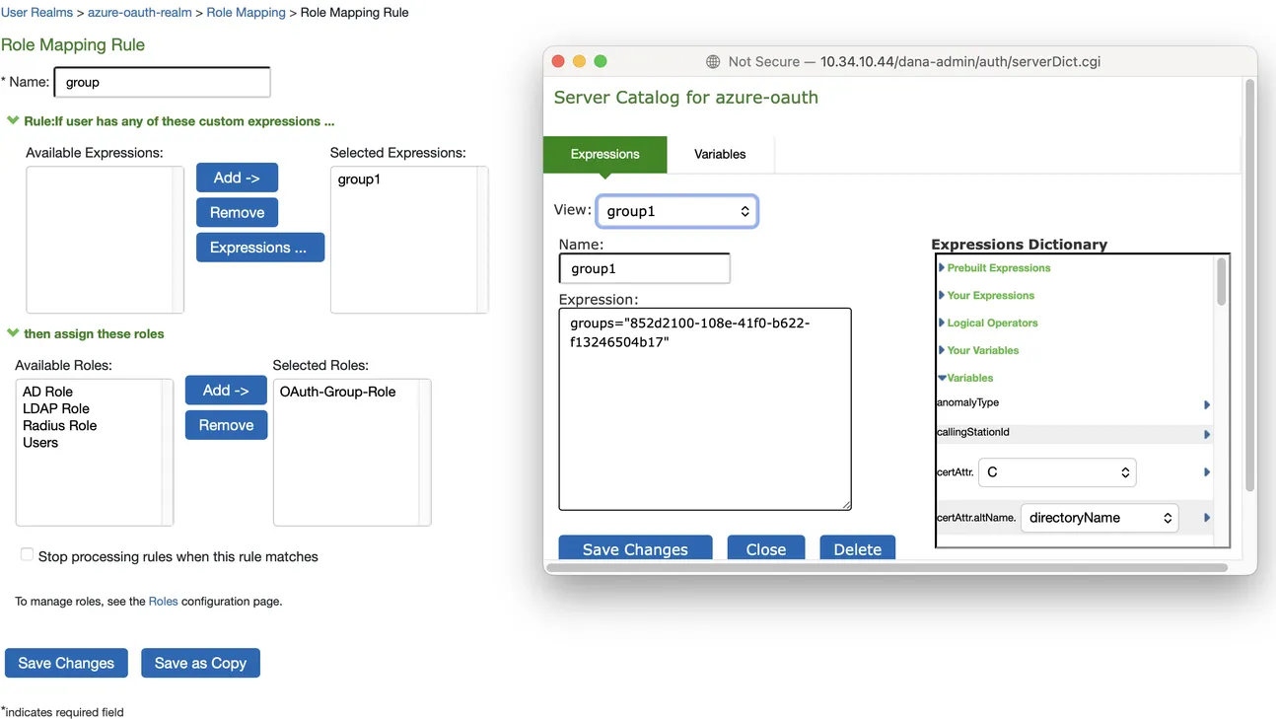This screenshot has height=719, width=1276.
Task: Click globe icon in Server Catalog address bar
Action: click(713, 61)
